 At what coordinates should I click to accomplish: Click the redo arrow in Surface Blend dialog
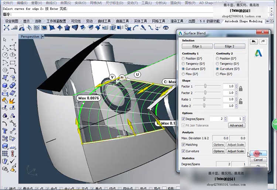click(x=263, y=42)
